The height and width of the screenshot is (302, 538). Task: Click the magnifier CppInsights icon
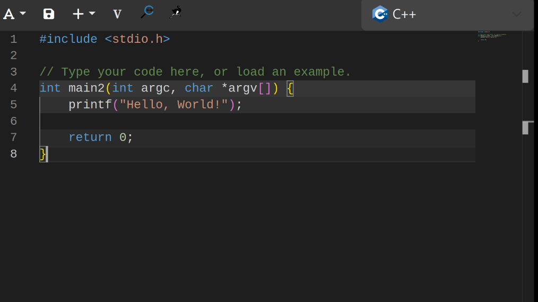(x=147, y=12)
